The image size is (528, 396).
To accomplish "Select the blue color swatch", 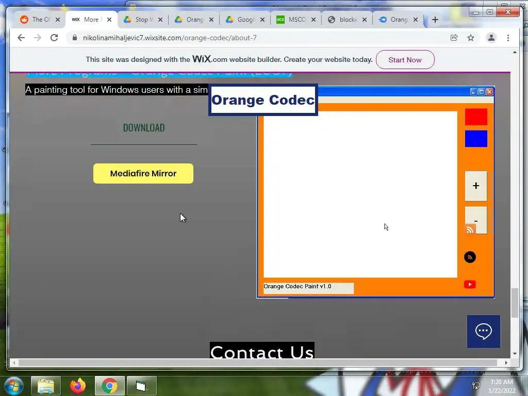I will (476, 139).
